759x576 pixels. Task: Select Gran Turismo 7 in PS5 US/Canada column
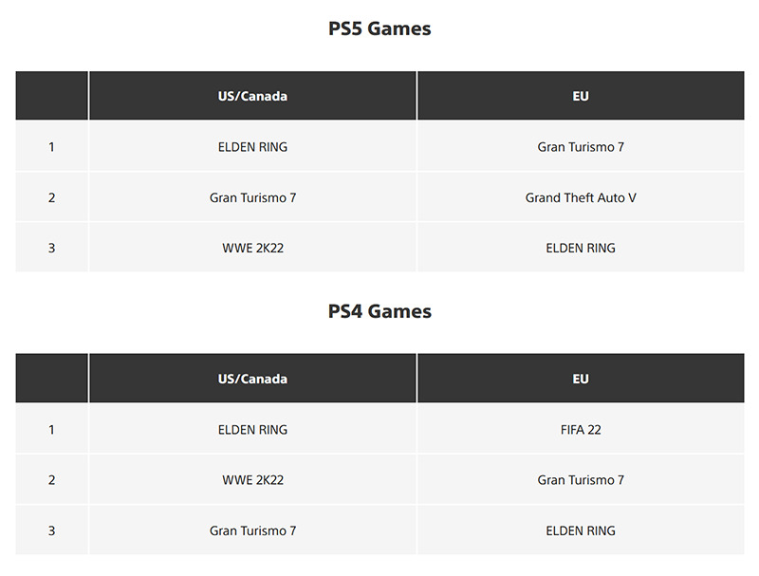(252, 197)
